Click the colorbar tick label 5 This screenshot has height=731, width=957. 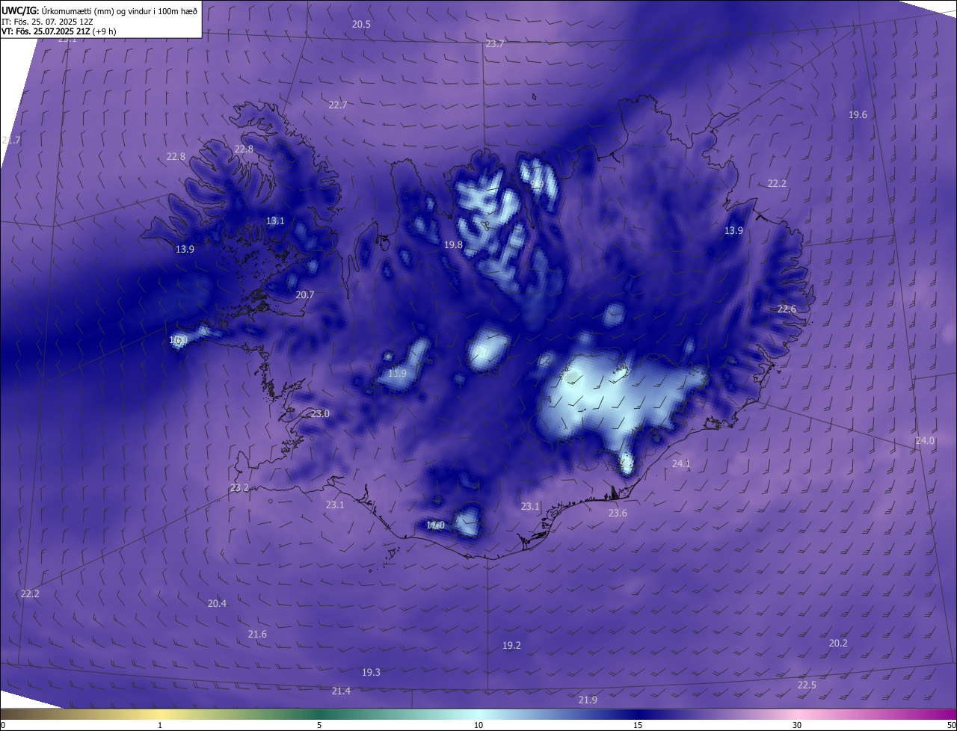tap(319, 725)
